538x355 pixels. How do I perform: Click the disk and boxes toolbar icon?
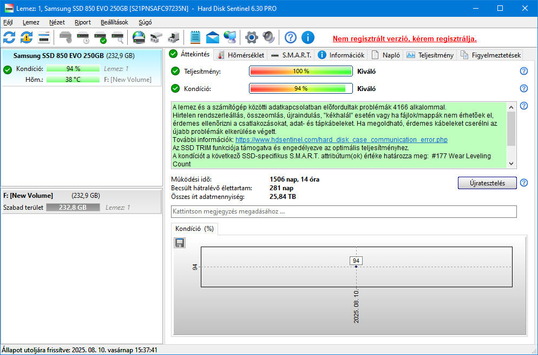coord(156,37)
